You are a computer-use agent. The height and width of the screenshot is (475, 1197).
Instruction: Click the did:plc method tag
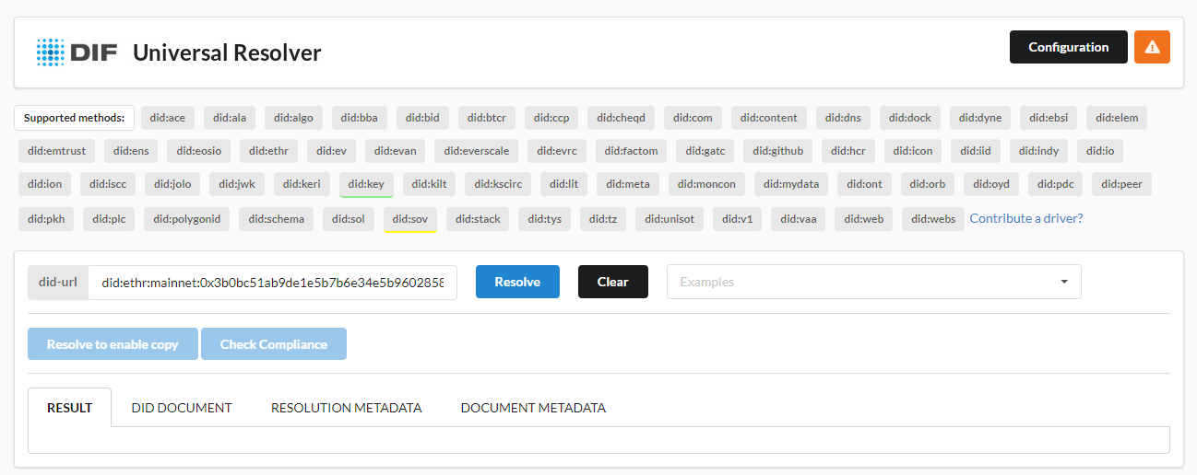pos(110,219)
